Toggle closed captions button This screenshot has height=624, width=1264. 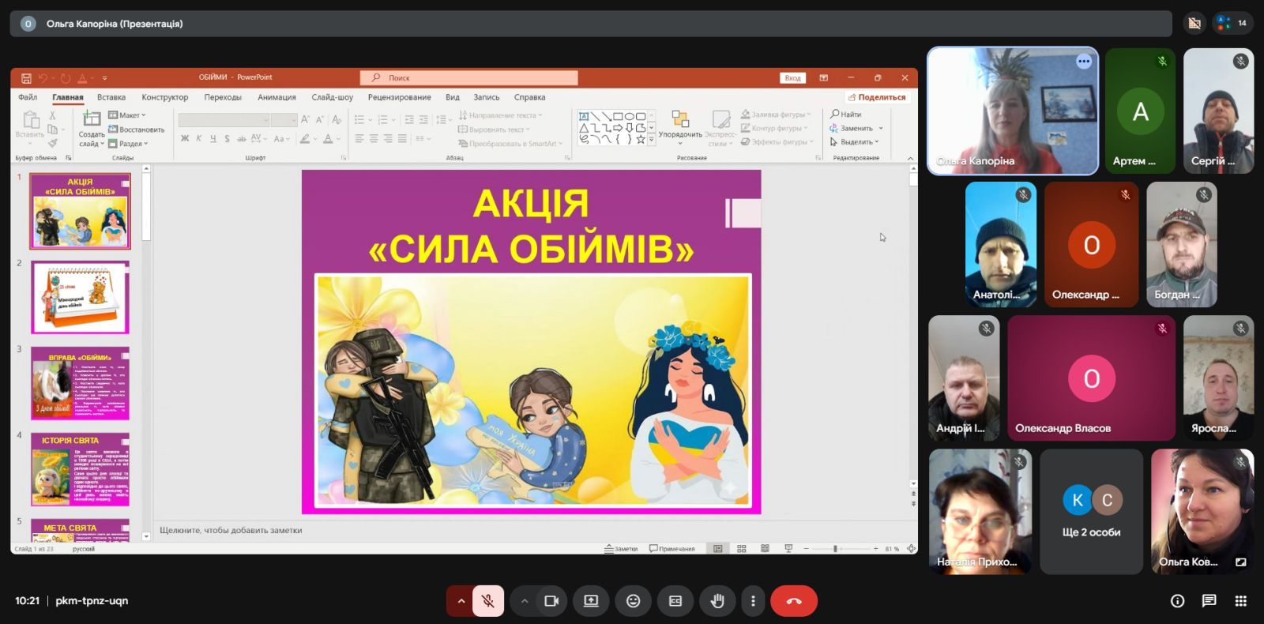(x=675, y=601)
